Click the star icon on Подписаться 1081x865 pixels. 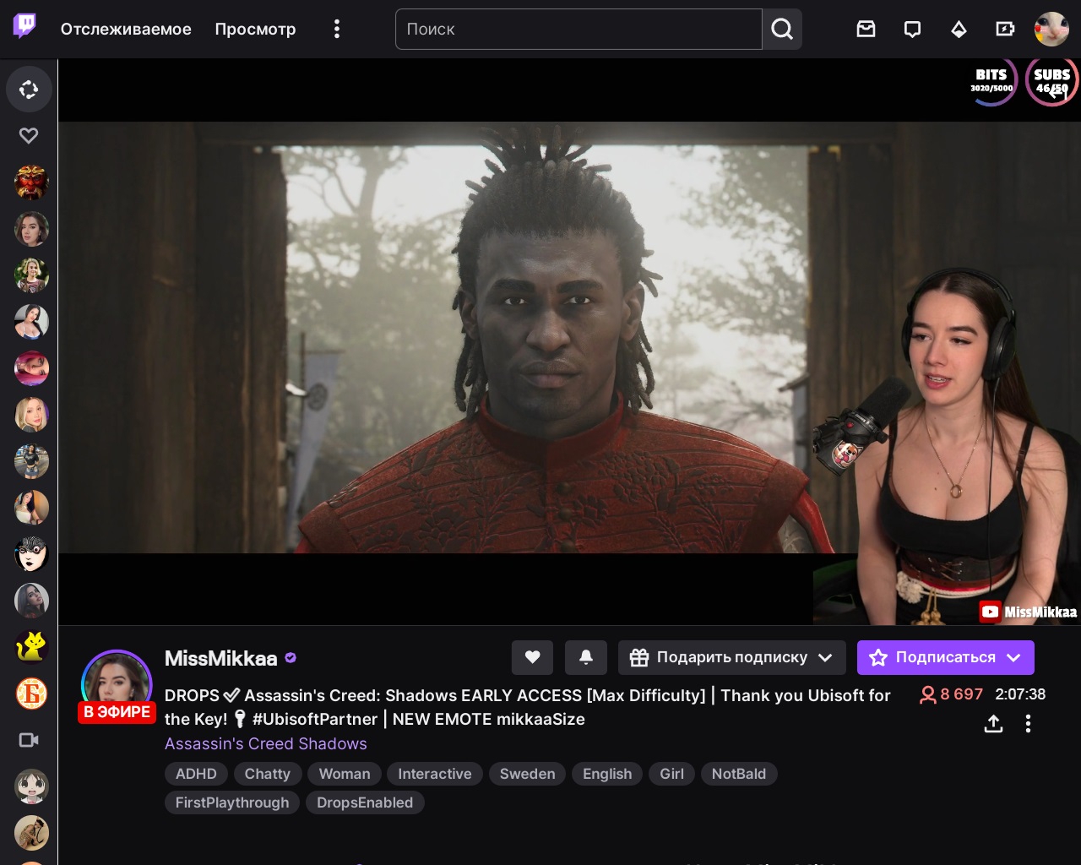tap(878, 657)
